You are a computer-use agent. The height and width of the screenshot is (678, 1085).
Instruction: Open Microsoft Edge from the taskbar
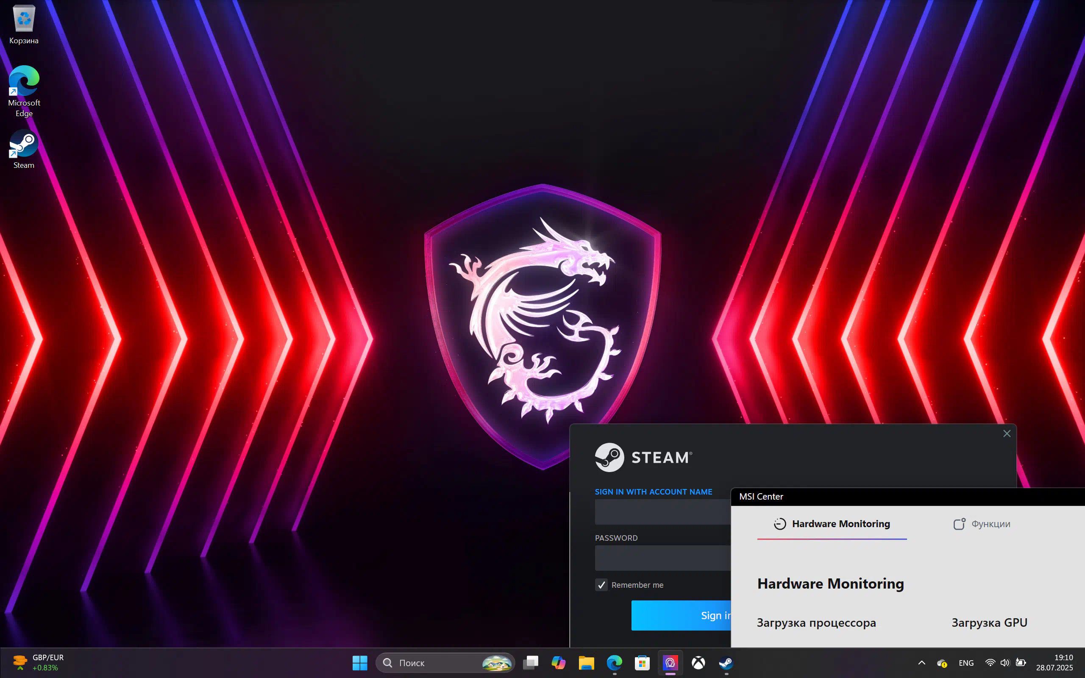pos(614,662)
